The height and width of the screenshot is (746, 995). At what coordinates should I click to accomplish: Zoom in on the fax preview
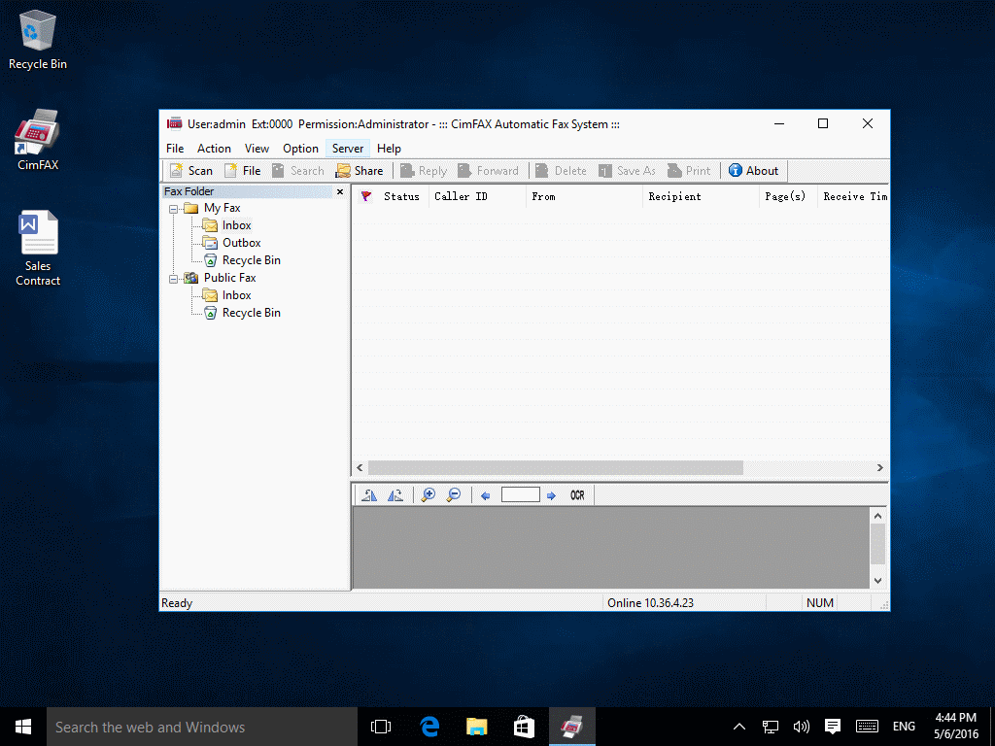tap(428, 494)
